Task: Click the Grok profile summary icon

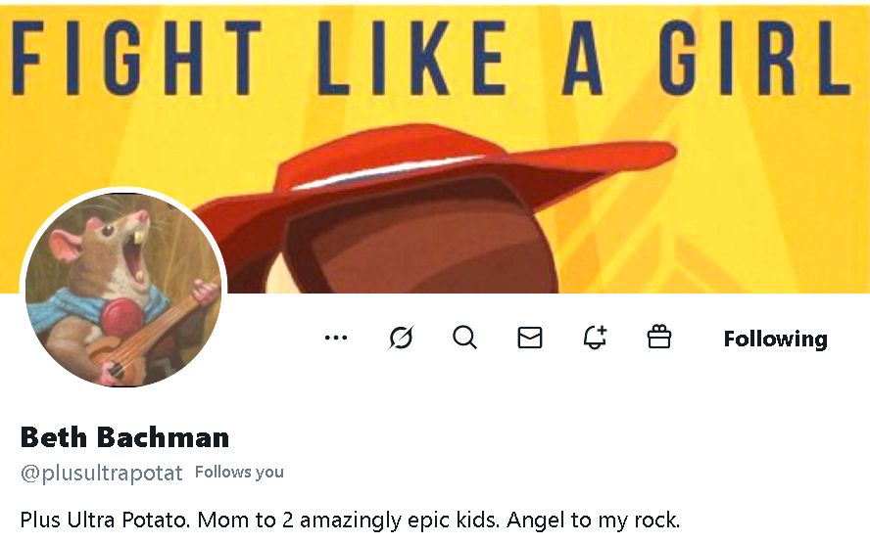Action: click(x=401, y=339)
